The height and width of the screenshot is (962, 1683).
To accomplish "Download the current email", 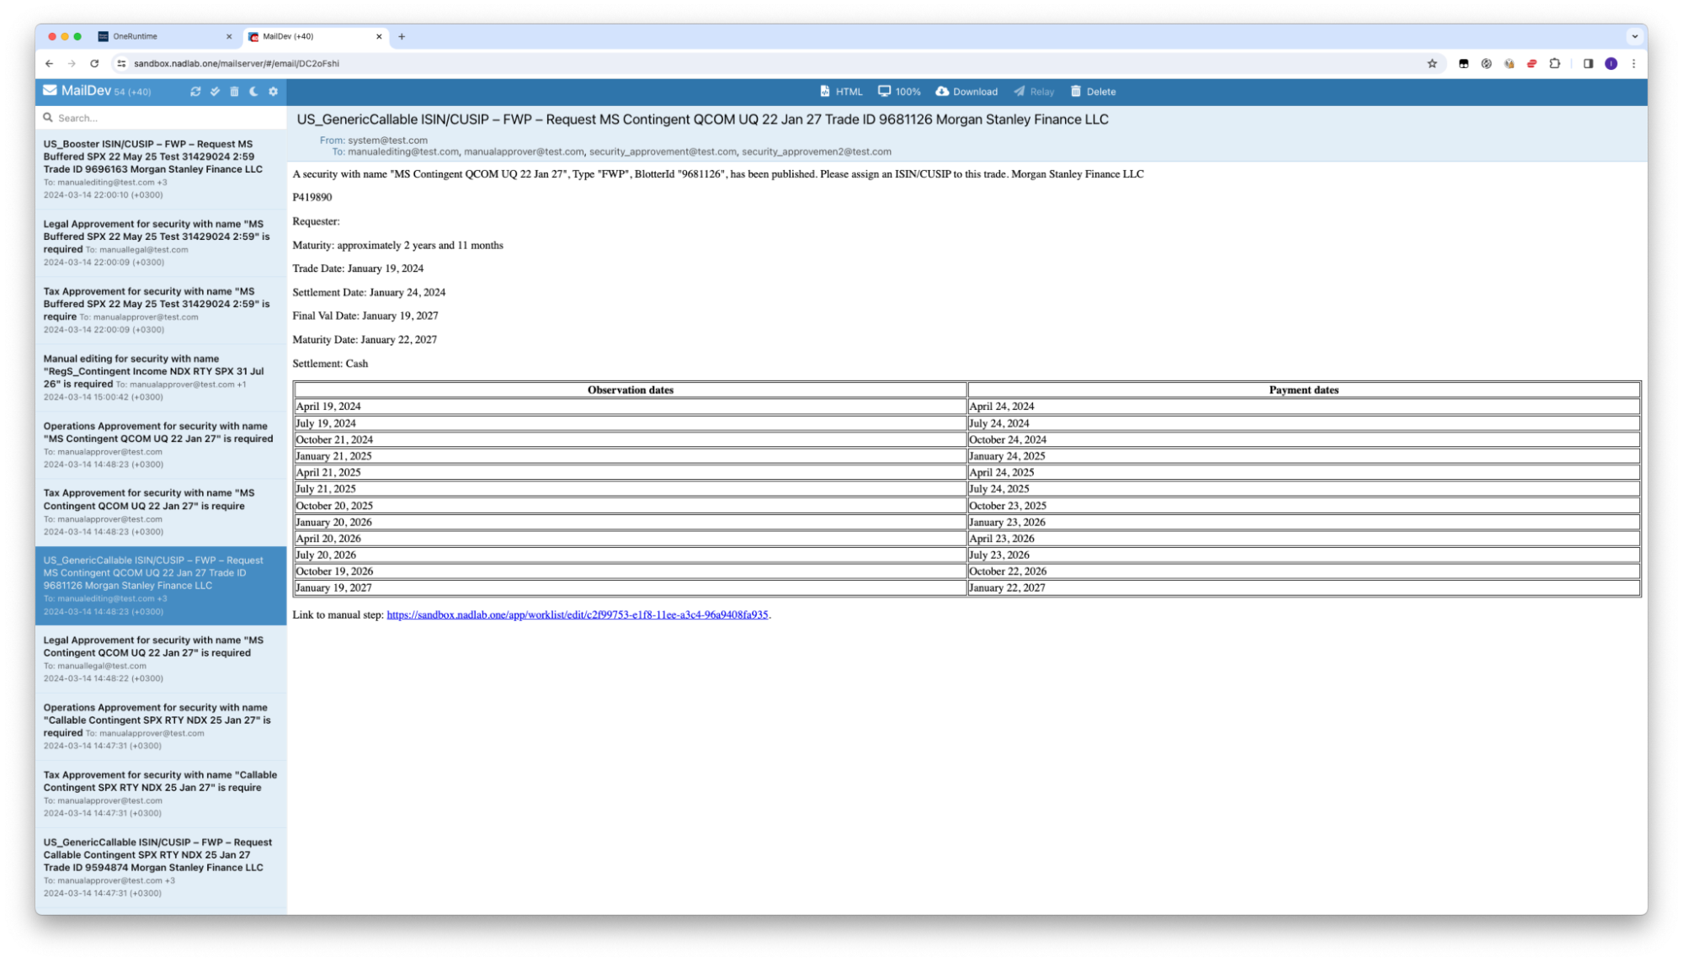I will (x=967, y=92).
